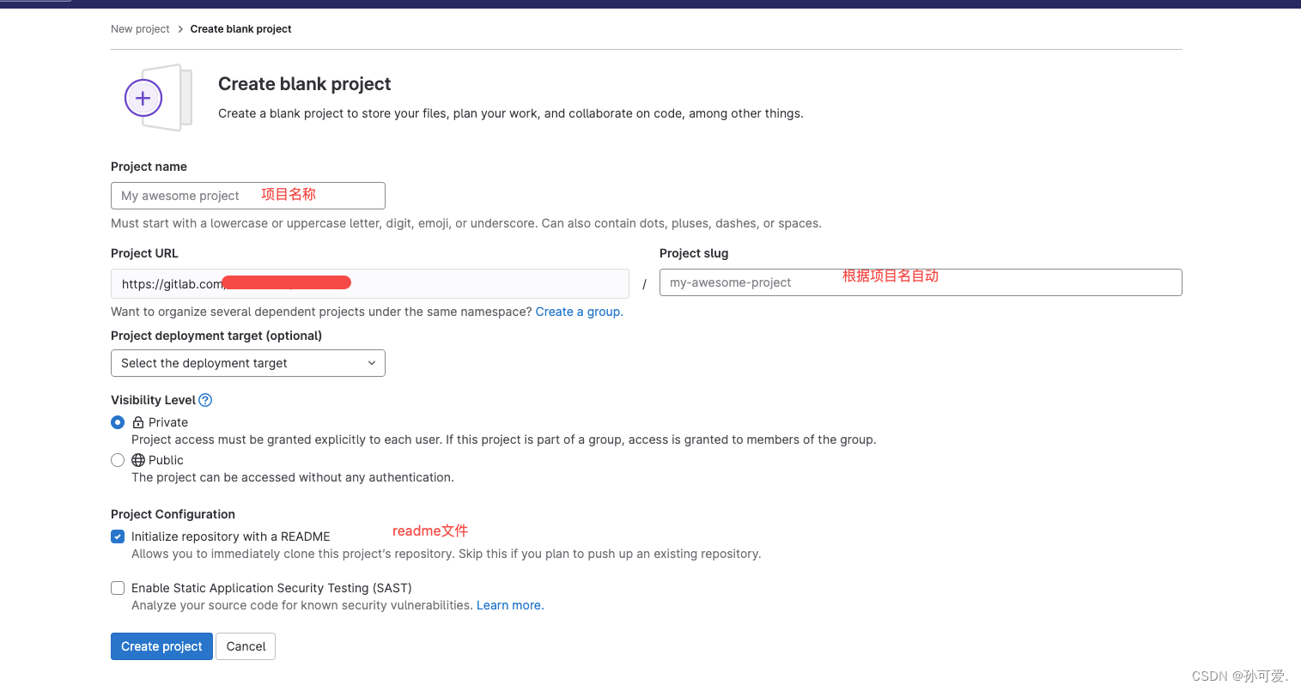Click the blank project plus illustration
Image resolution: width=1301 pixels, height=691 pixels.
click(x=157, y=97)
